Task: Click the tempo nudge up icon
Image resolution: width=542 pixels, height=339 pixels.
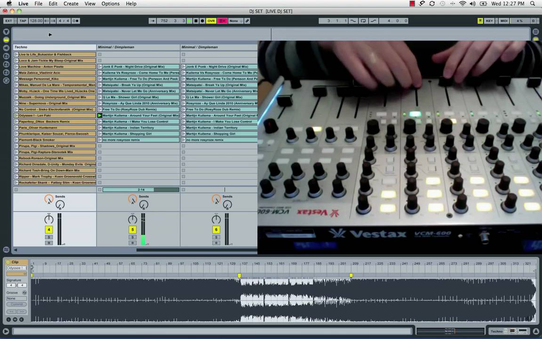Action: tap(53, 21)
